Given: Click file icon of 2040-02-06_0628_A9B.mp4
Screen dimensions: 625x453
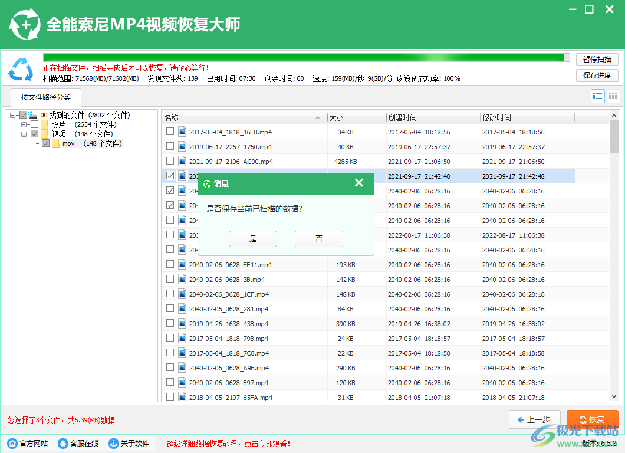Looking at the screenshot, I should click(x=182, y=367).
